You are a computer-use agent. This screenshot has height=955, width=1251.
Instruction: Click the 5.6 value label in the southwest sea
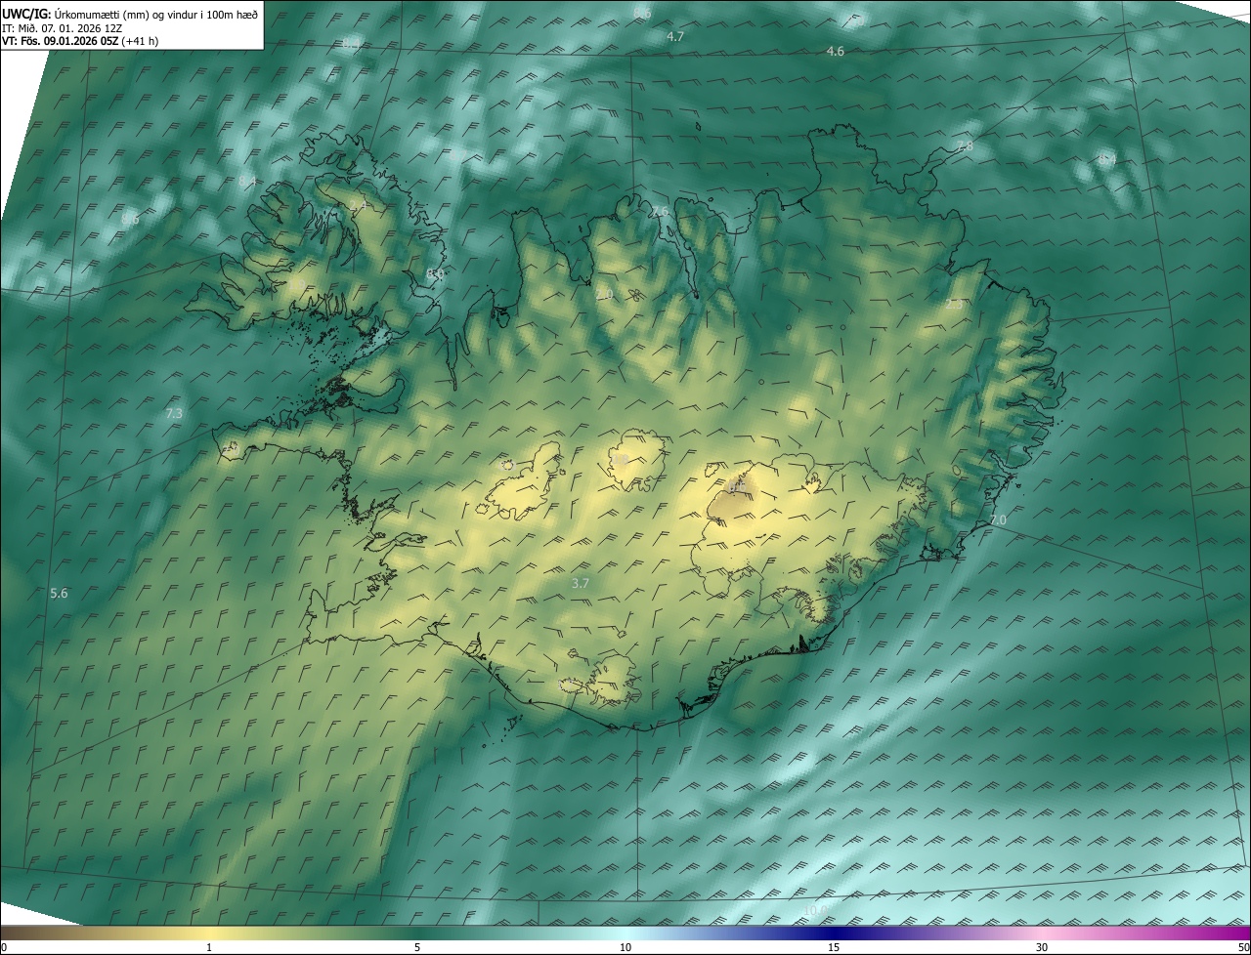click(x=59, y=593)
